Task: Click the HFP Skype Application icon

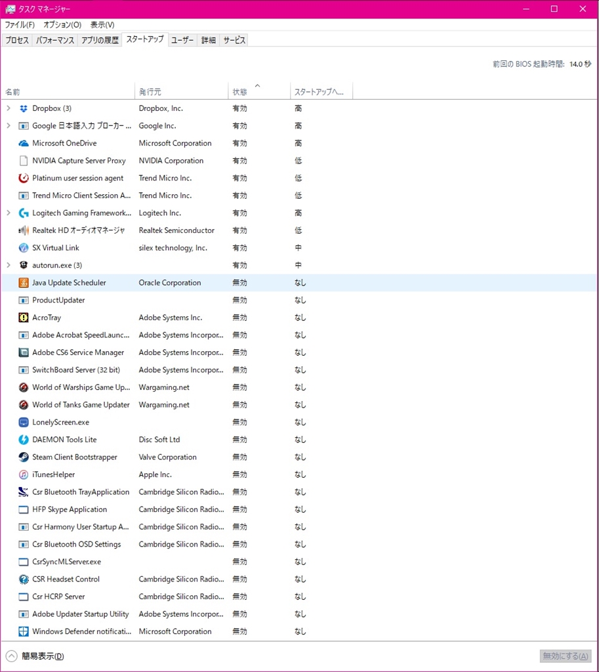Action: point(24,509)
